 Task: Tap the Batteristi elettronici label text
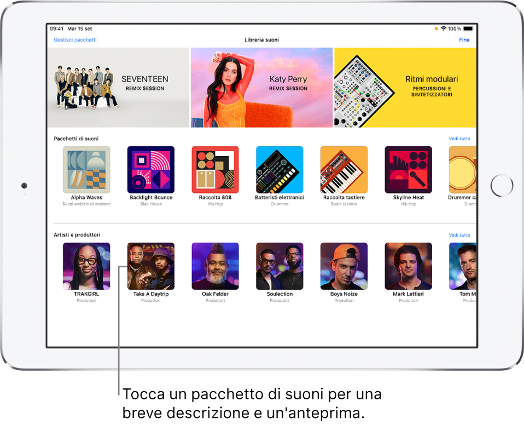tap(280, 197)
